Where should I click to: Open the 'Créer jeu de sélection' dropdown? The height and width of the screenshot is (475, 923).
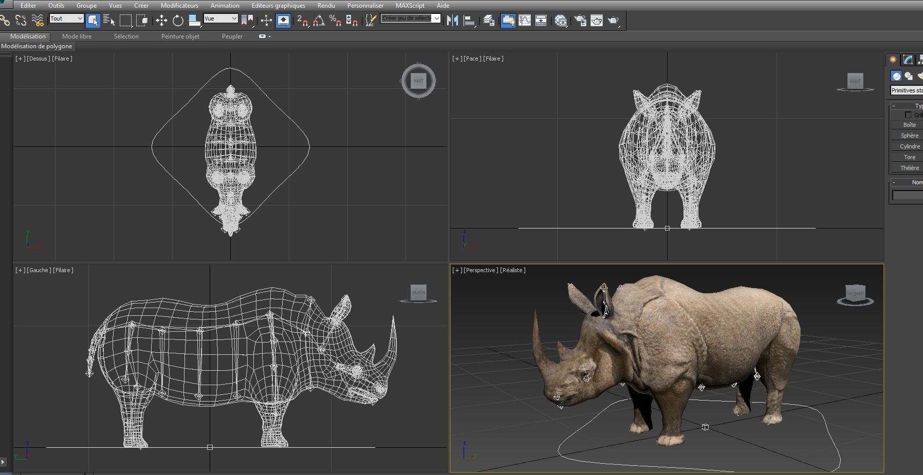pyautogui.click(x=411, y=18)
